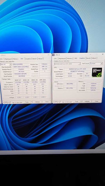This screenshot has height=186, width=105.
Task: Click the 12 nm Technology field
Action: coord(70,76)
